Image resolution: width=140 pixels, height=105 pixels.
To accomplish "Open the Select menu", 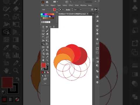I will pos(65,5).
